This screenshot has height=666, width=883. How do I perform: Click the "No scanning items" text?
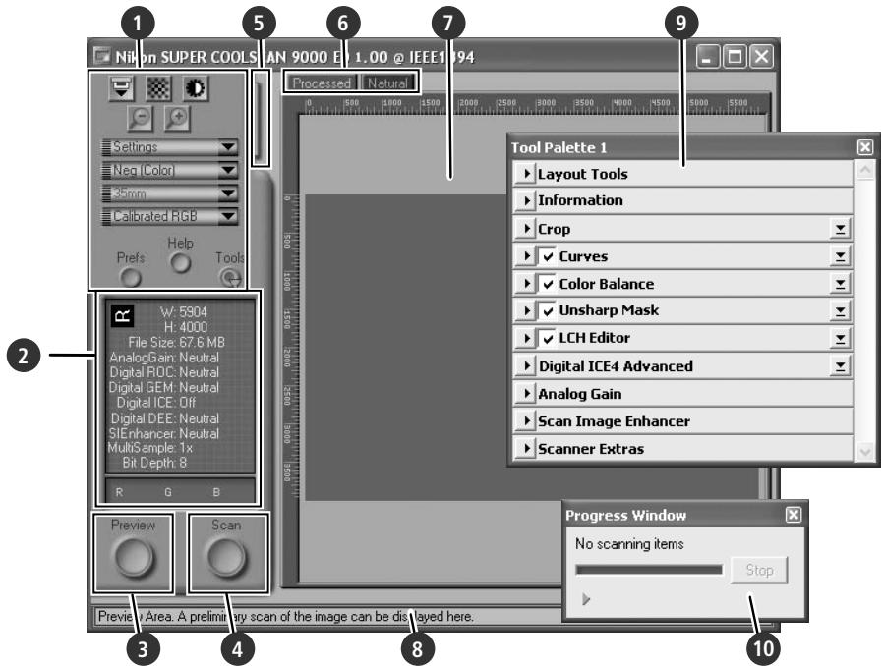pyautogui.click(x=629, y=544)
